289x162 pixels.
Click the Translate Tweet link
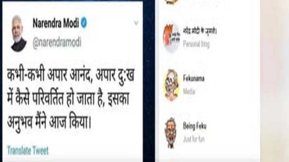[x=28, y=150]
